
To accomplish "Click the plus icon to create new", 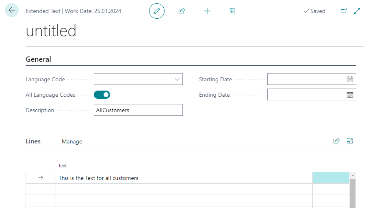I will tap(207, 11).
